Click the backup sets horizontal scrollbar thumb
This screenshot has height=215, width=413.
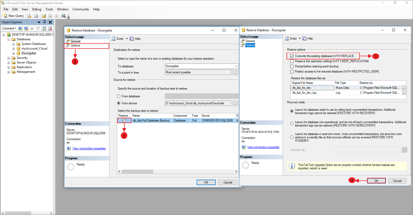[138, 172]
